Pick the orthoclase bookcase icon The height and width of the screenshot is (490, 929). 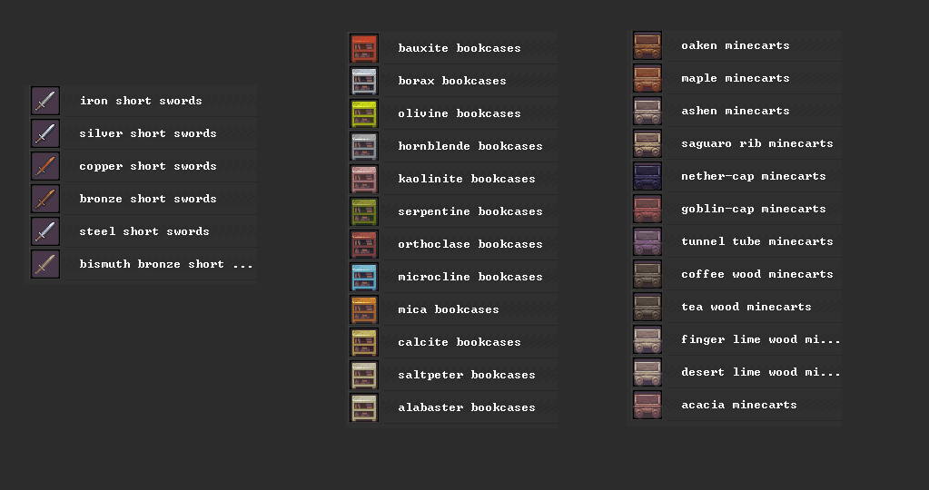pyautogui.click(x=364, y=244)
